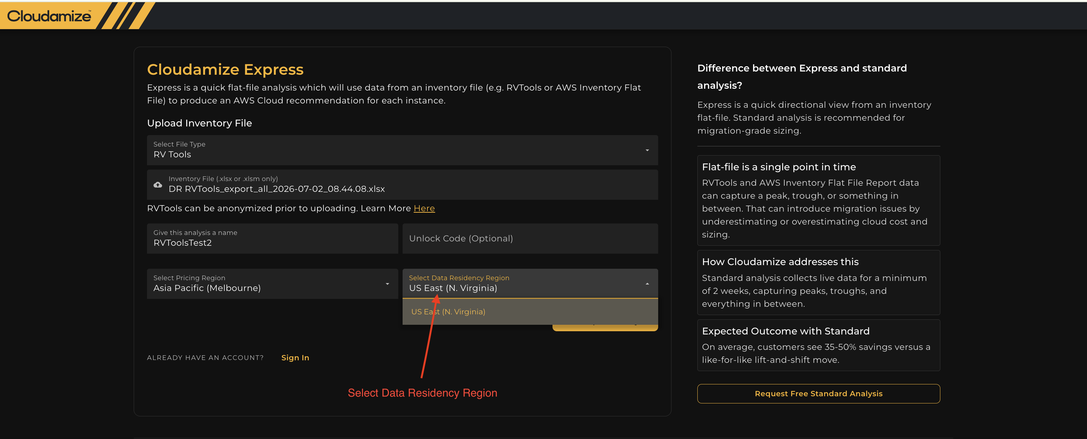Open the Select File Type dropdown
Image resolution: width=1087 pixels, height=439 pixels.
[402, 150]
